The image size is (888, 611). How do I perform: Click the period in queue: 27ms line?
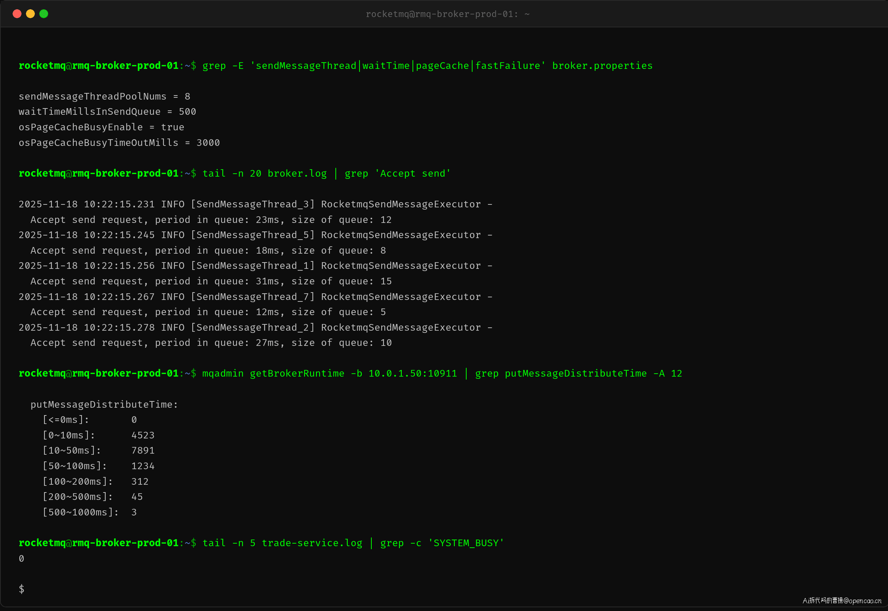[x=211, y=343]
